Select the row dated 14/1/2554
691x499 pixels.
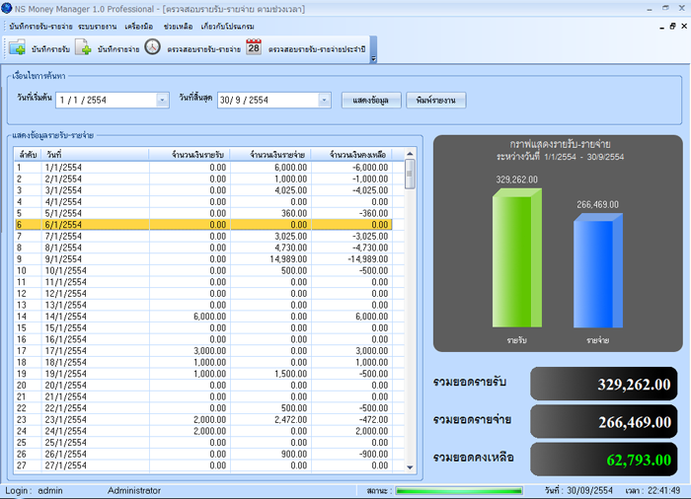[203, 317]
